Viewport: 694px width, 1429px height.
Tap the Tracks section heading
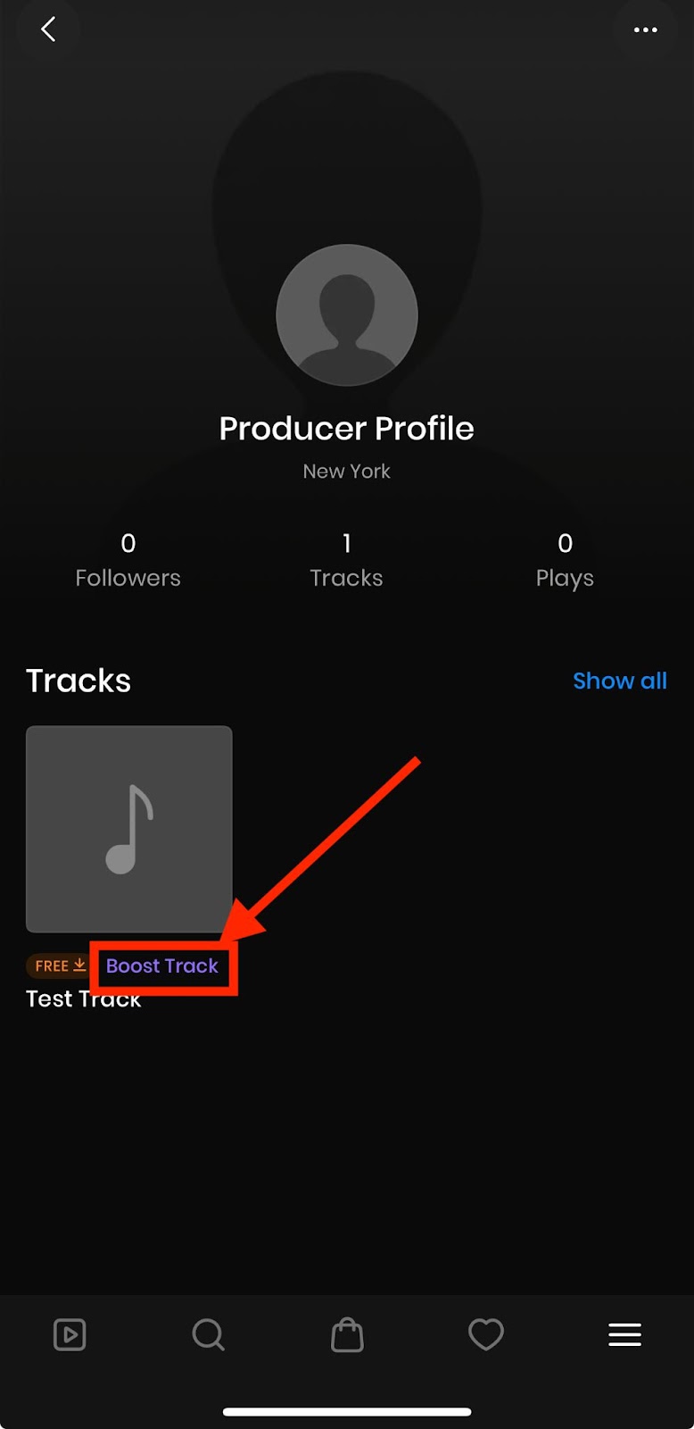[78, 681]
